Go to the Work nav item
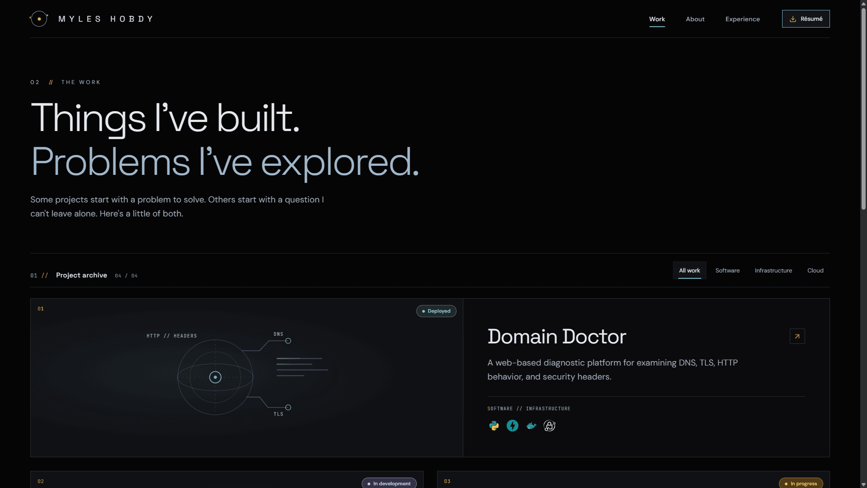This screenshot has height=488, width=867. click(657, 19)
